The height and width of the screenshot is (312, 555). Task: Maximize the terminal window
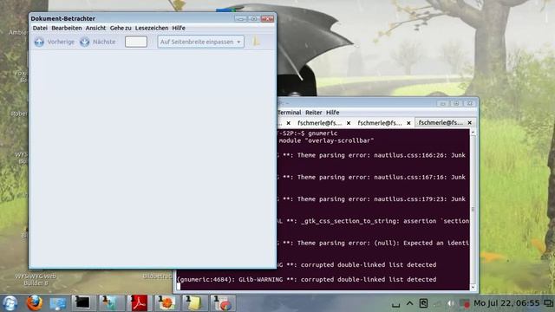pyautogui.click(x=456, y=104)
